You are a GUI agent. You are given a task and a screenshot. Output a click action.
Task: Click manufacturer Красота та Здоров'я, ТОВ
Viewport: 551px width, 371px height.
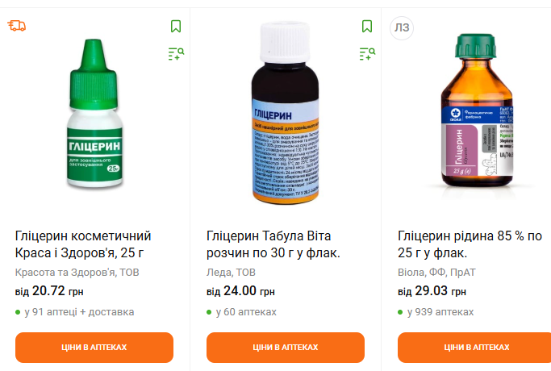click(x=77, y=273)
